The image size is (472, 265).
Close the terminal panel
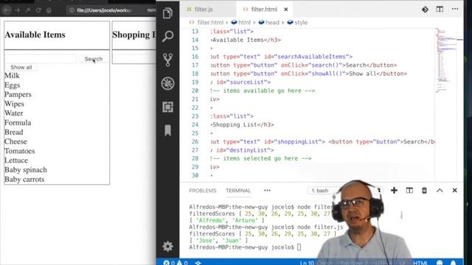click(454, 191)
